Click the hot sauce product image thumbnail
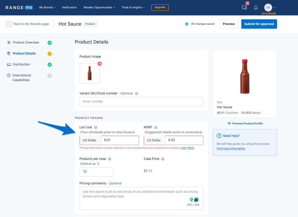The width and height of the screenshot is (298, 217). coord(90,73)
